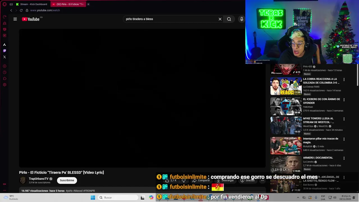Screen dimensions: 359x202
Task: Open the WestClips channel name
Action: (x=308, y=126)
